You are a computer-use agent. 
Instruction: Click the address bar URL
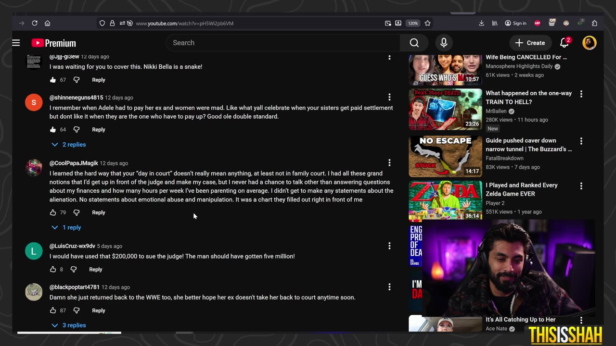[184, 23]
